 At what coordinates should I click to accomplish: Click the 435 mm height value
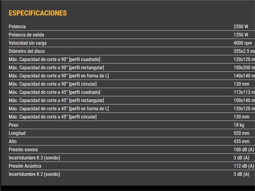(241, 141)
